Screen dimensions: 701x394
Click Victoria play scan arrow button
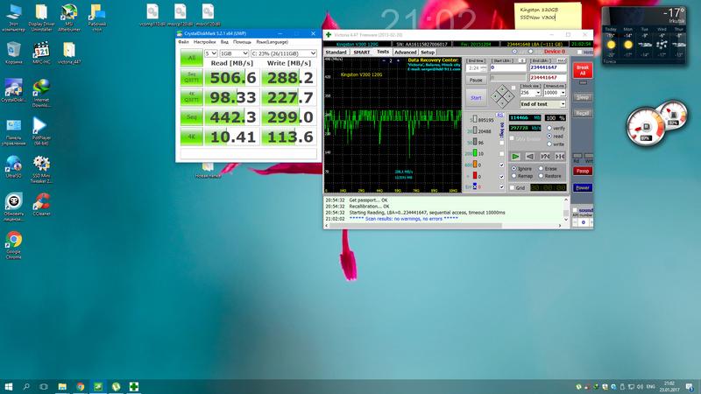point(515,157)
